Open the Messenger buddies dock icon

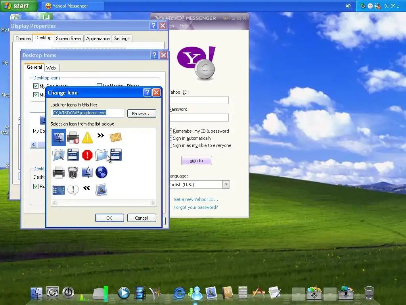tap(195, 293)
